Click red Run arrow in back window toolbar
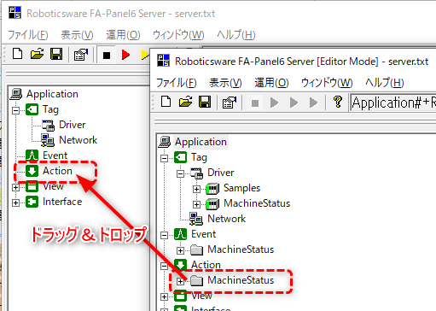Image resolution: width=436 pixels, height=311 pixels. [125, 54]
